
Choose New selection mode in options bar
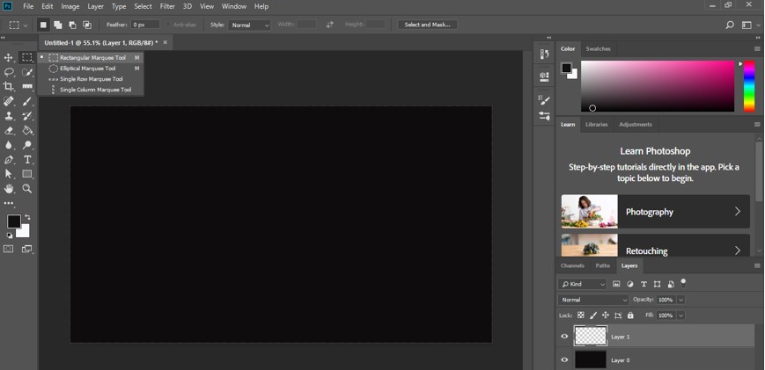(43, 25)
